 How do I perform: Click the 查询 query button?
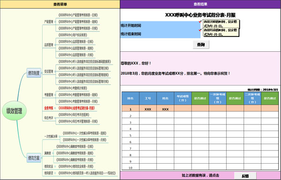[x=201, y=45]
